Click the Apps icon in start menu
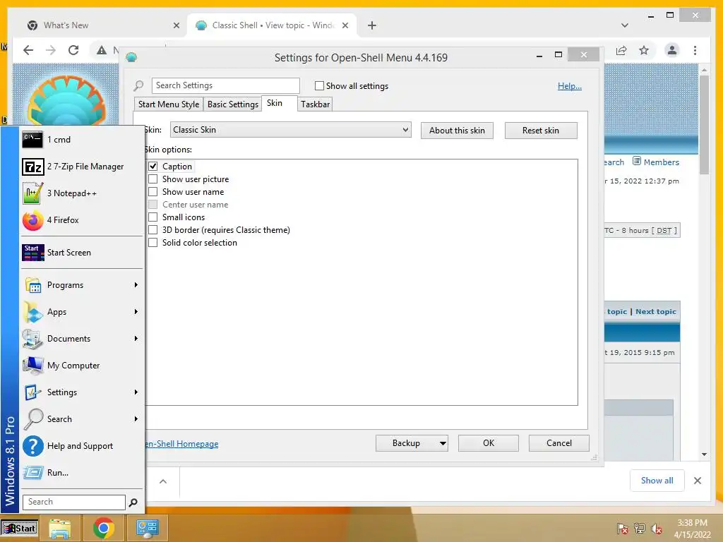Image resolution: width=723 pixels, height=542 pixels. coord(32,312)
